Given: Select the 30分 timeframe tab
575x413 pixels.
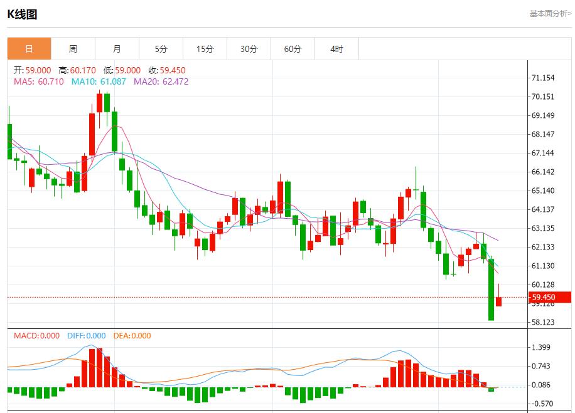Looking at the screenshot, I should [249, 49].
